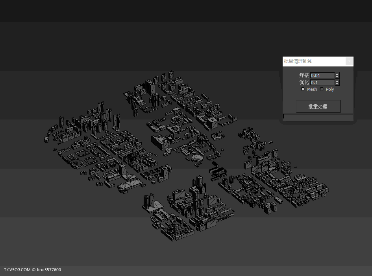Increase the 焊接 weld value with up arrow
Viewport: 372px width, 276px height.
[x=337, y=74]
